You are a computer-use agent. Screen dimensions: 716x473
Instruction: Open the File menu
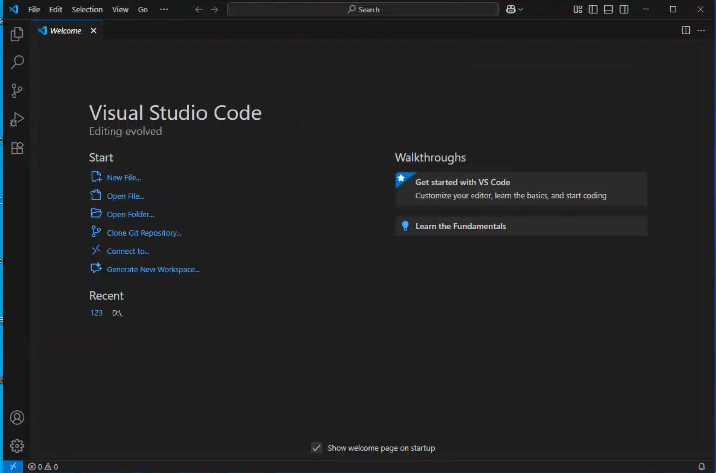click(34, 9)
